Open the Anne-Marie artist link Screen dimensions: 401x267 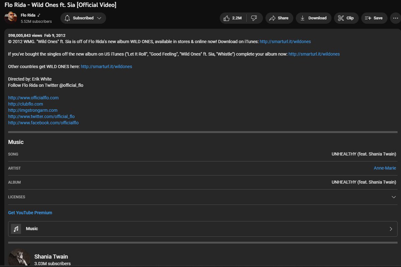point(385,168)
